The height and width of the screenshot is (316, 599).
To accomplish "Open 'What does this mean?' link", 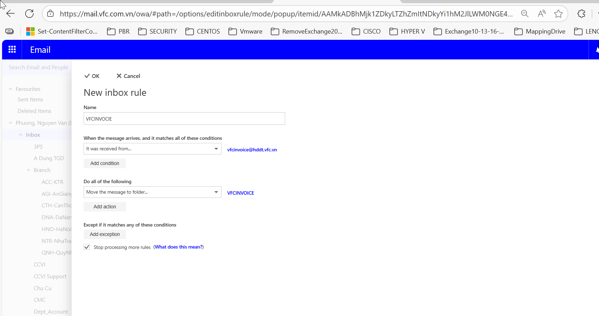I will [x=178, y=247].
